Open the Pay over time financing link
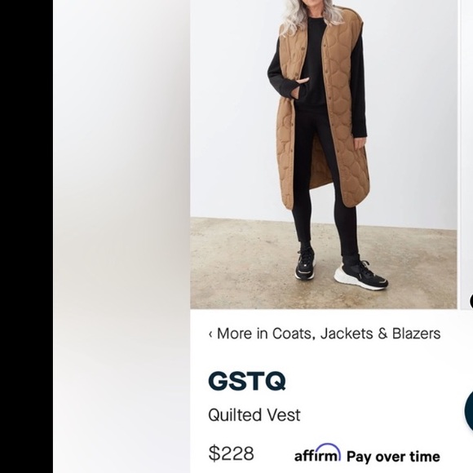Image resolution: width=473 pixels, height=473 pixels. pos(393,457)
